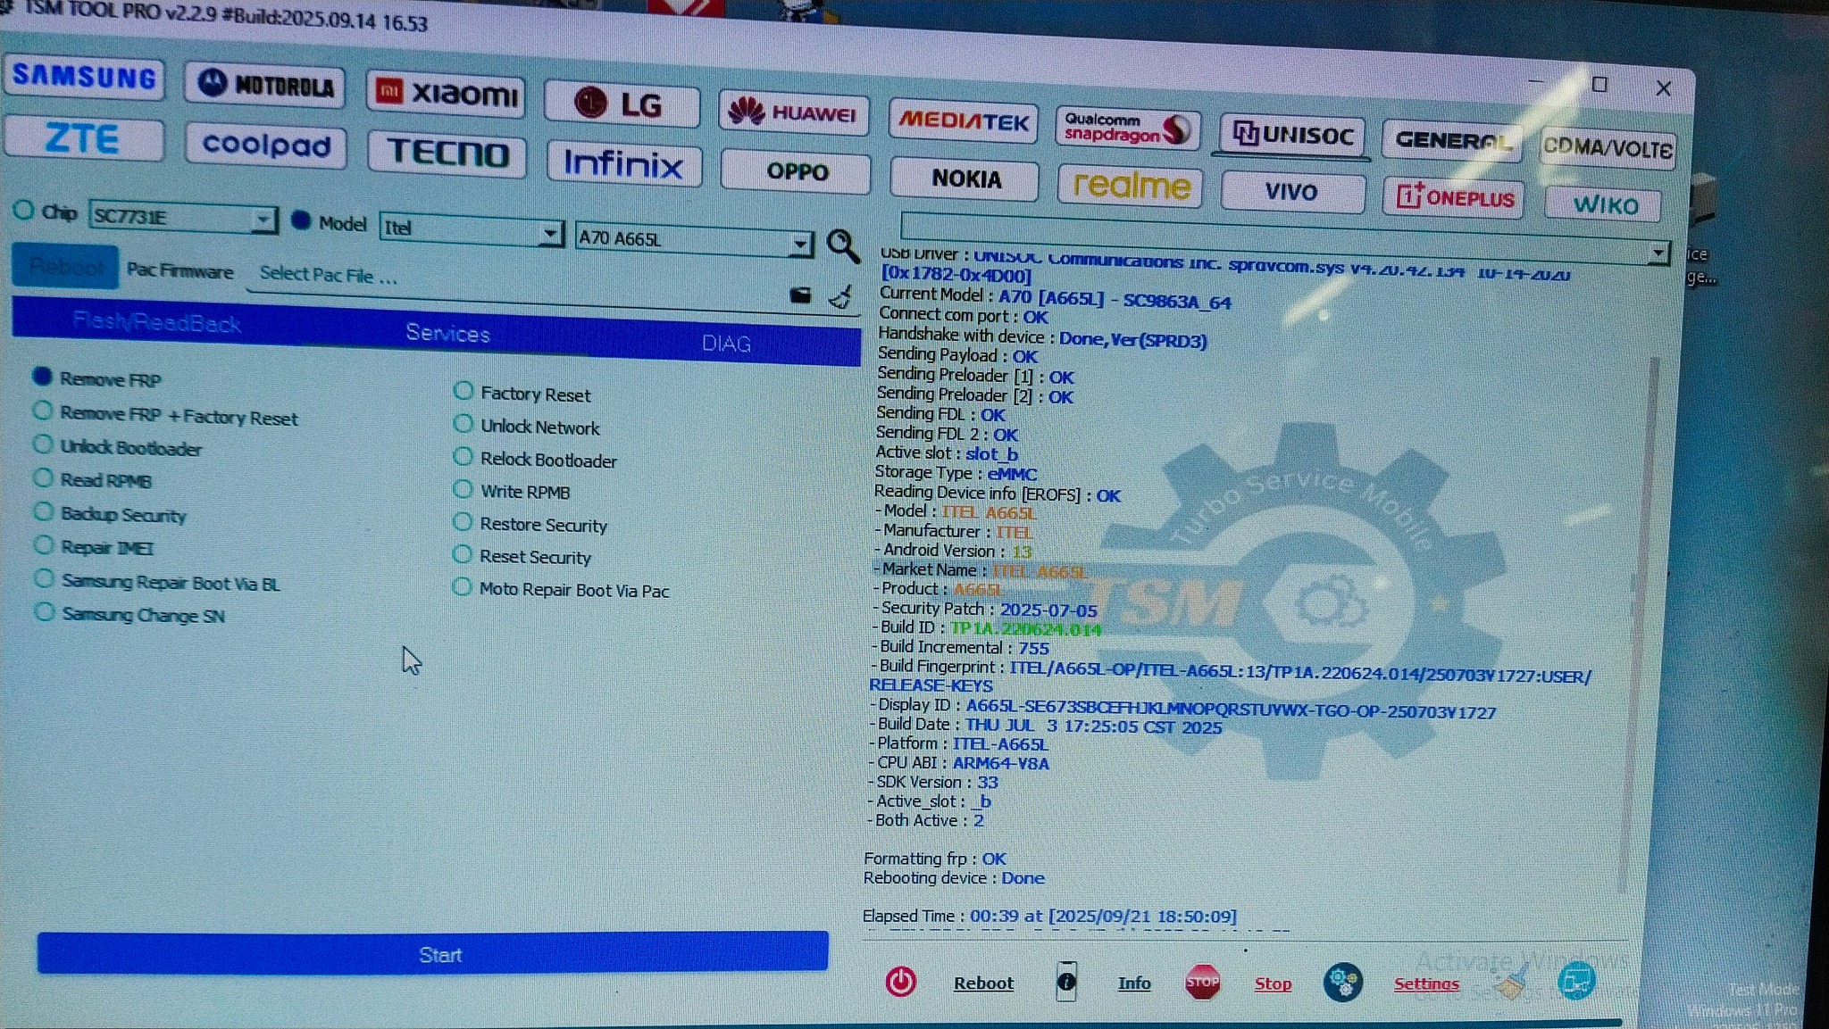Open the OnePlus brand module
This screenshot has width=1829, height=1029.
tap(1454, 197)
